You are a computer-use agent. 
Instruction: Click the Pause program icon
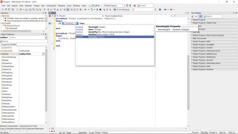click(97, 10)
